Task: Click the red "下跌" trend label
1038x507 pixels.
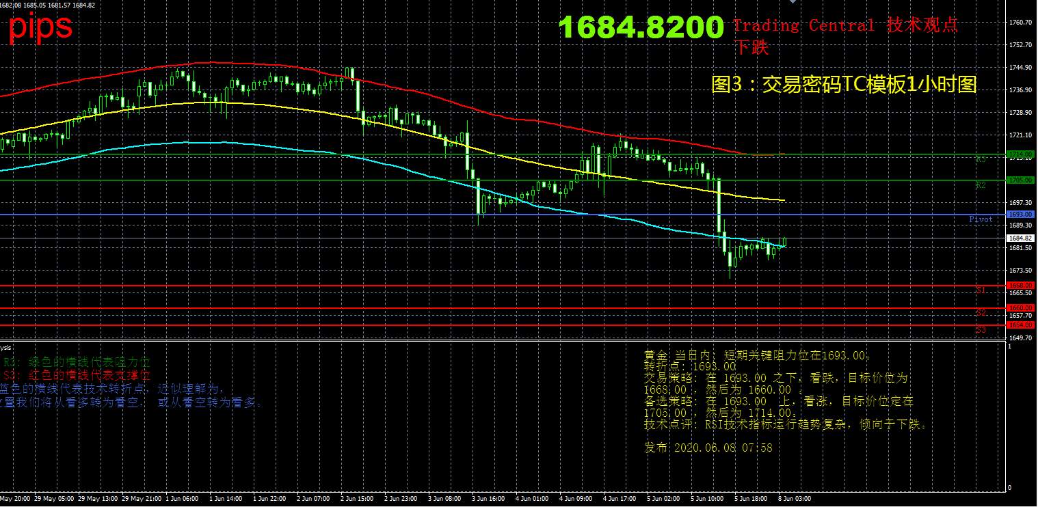Action: pyautogui.click(x=751, y=47)
